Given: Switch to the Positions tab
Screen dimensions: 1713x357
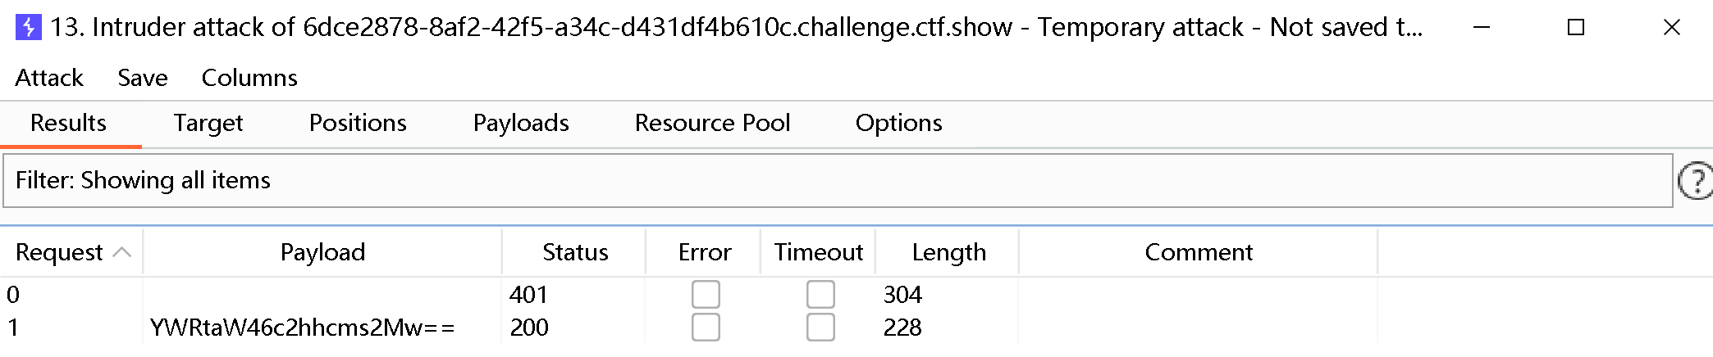Looking at the screenshot, I should (358, 123).
